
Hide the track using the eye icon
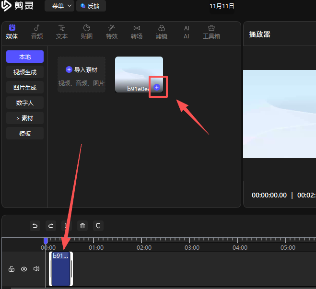[24, 269]
